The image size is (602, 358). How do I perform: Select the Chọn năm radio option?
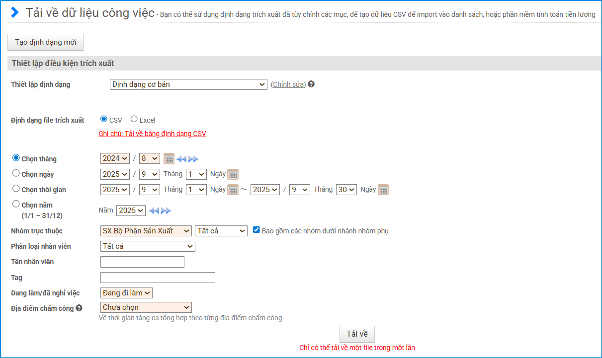coord(16,204)
